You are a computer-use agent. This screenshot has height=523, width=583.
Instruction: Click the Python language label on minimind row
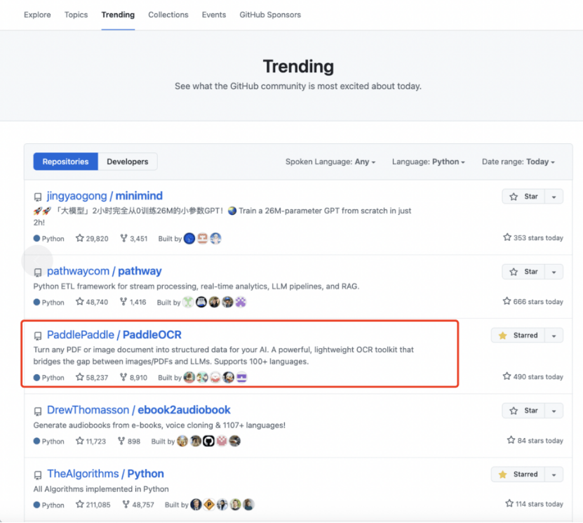tap(48, 239)
